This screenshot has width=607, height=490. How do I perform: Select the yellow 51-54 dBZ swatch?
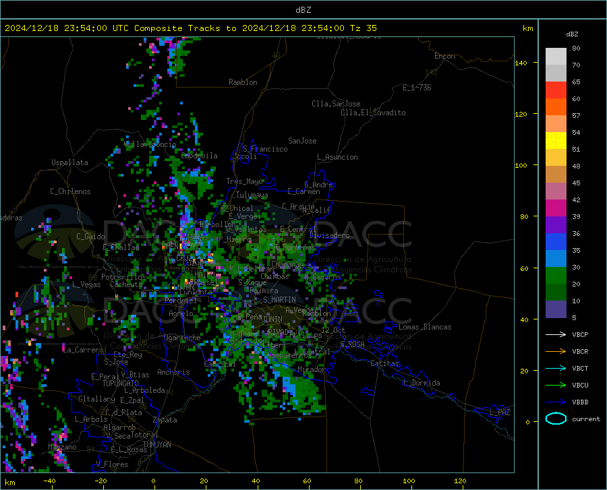(556, 141)
